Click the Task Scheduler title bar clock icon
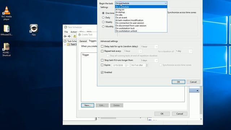The height and width of the screenshot is (130, 231). pos(66,27)
